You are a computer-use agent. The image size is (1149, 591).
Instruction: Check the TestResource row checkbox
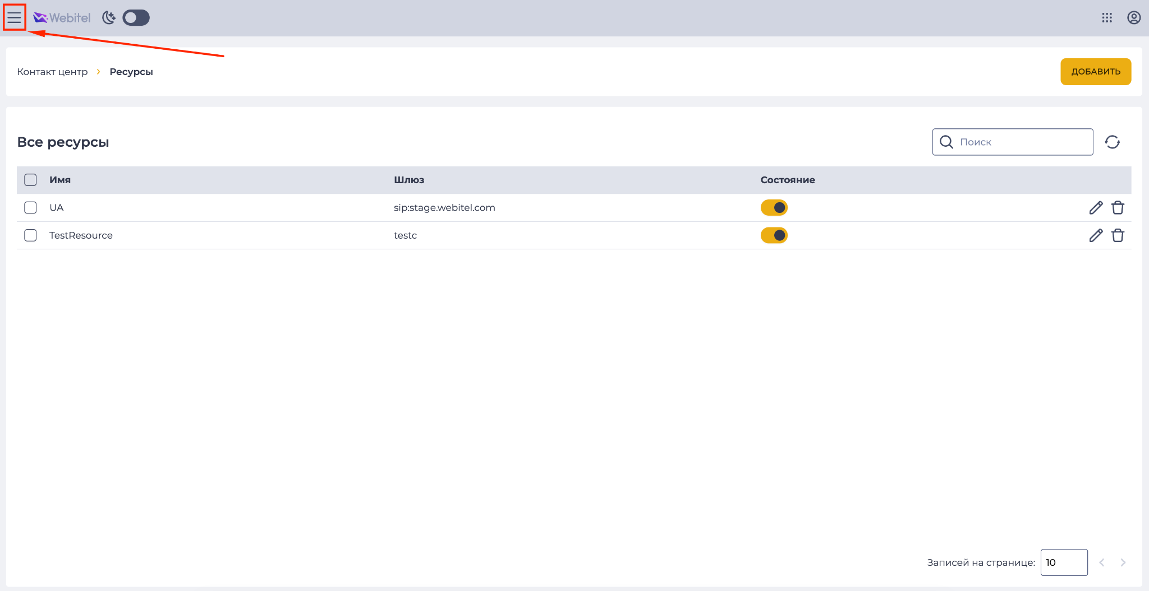(30, 235)
